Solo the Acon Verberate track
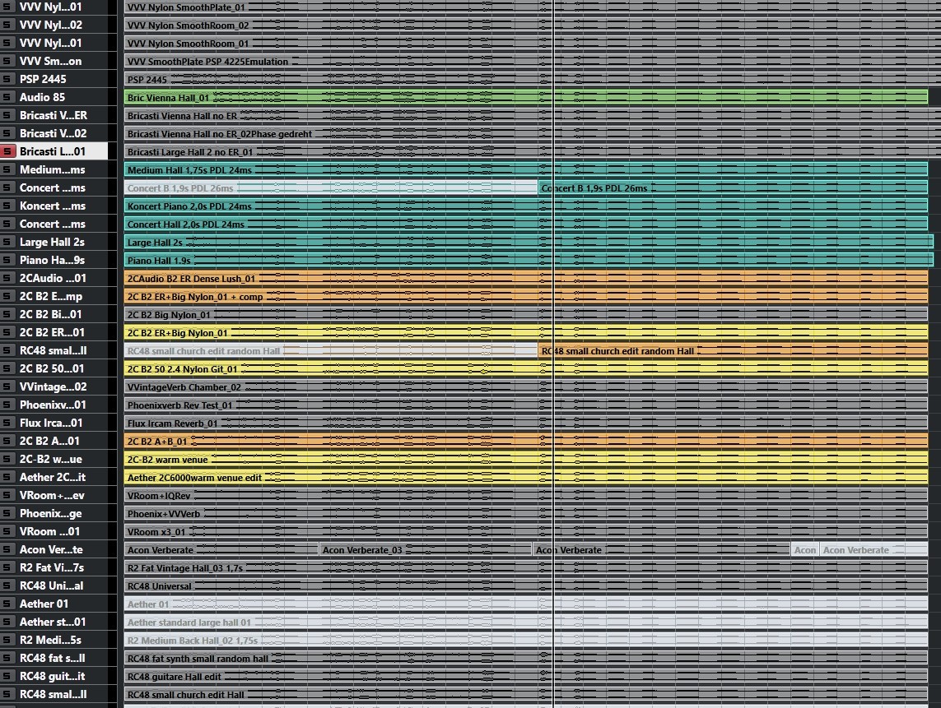941x708 pixels. coord(8,549)
